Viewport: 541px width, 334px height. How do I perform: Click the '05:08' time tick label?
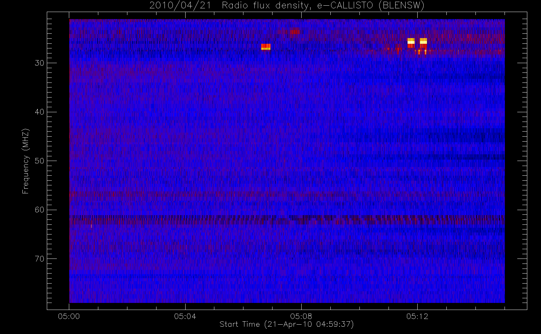(301, 316)
